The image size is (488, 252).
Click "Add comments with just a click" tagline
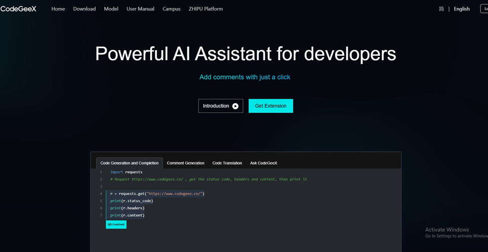click(244, 77)
